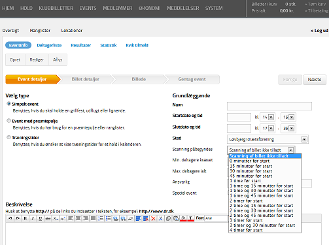Image resolution: width=329 pixels, height=245 pixels.
Task: Redo in the description editor toolbar
Action: coord(18,218)
